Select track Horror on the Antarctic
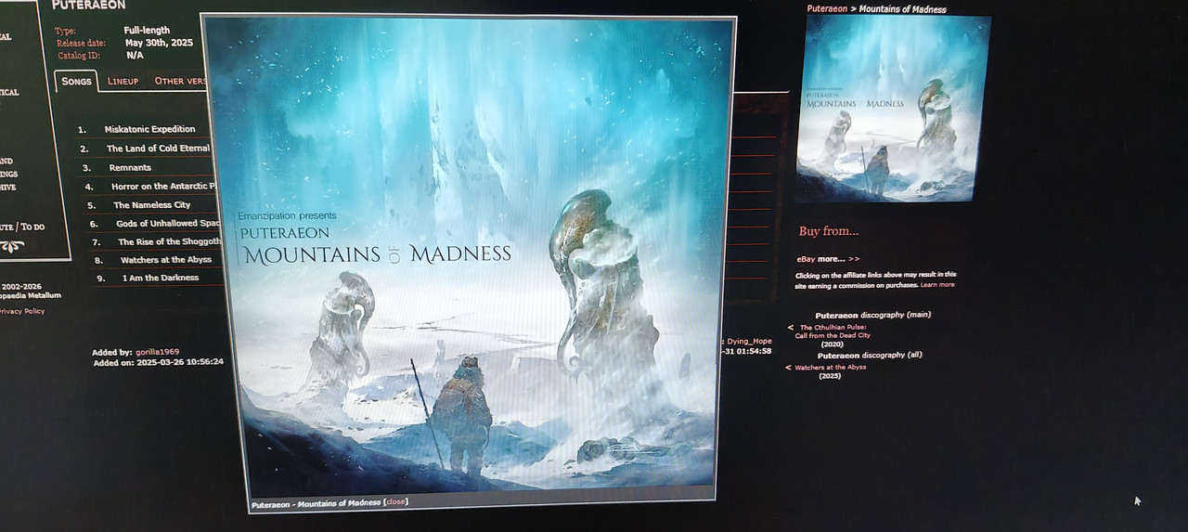The image size is (1188, 532). click(x=163, y=187)
